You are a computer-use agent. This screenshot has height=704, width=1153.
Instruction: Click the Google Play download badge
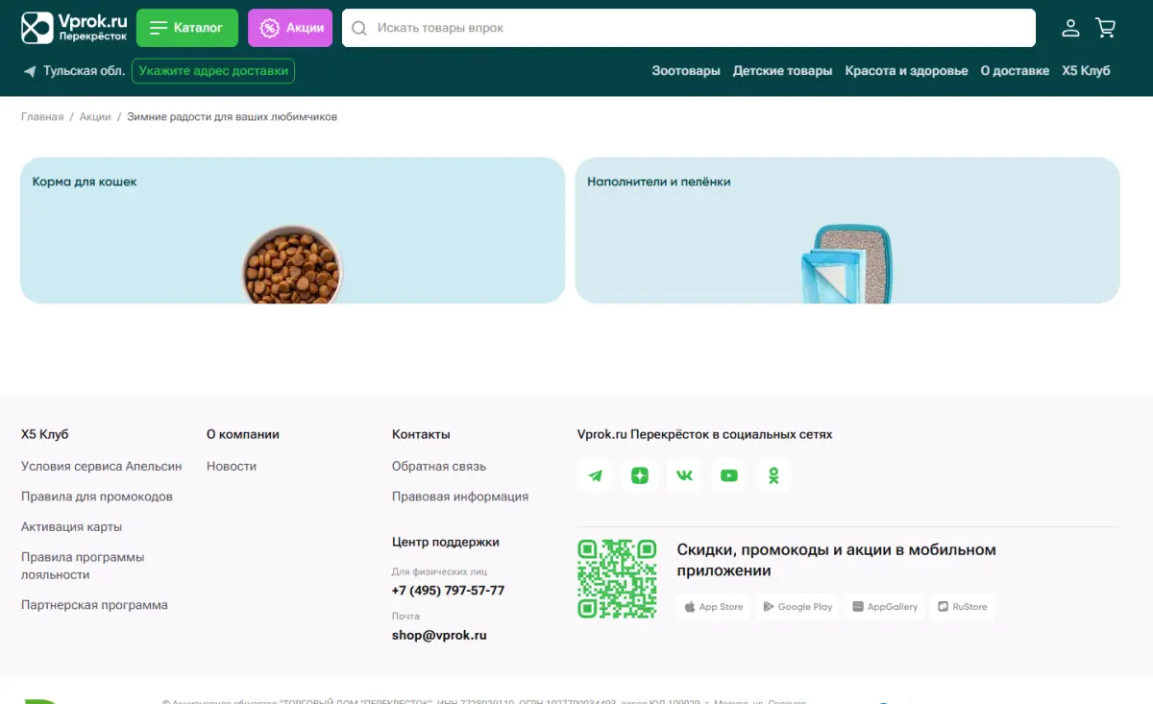coord(797,607)
